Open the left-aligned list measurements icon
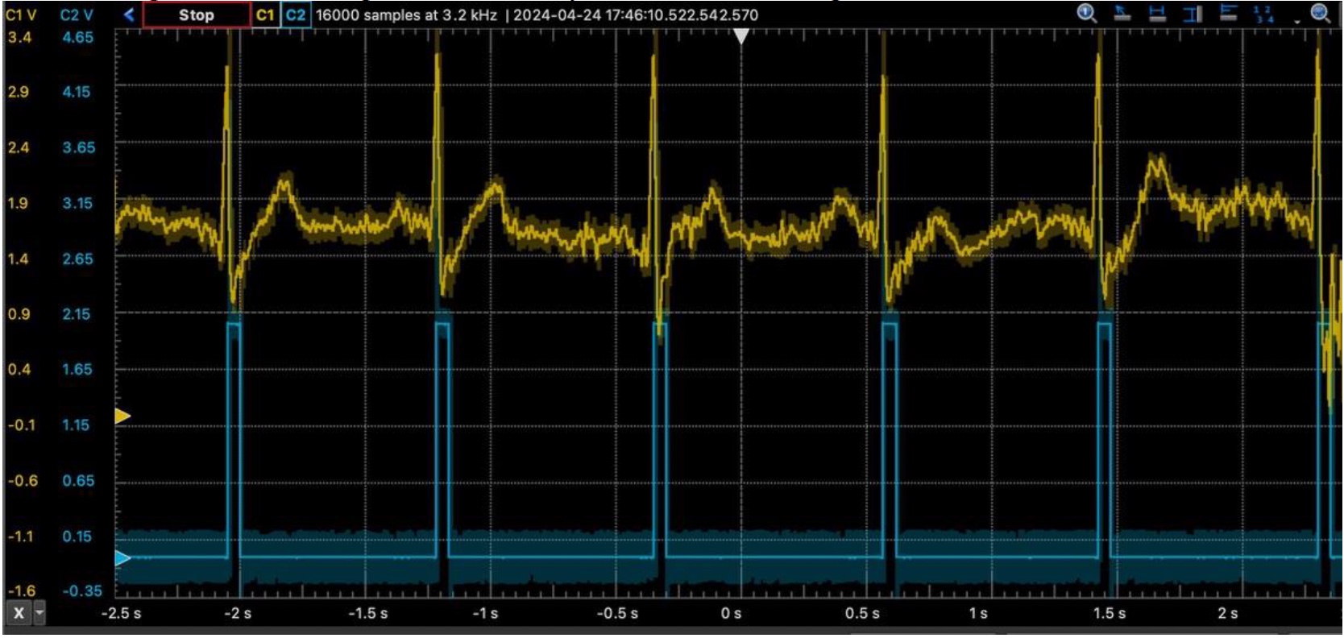Viewport: 1344px width, 638px height. (x=1229, y=13)
